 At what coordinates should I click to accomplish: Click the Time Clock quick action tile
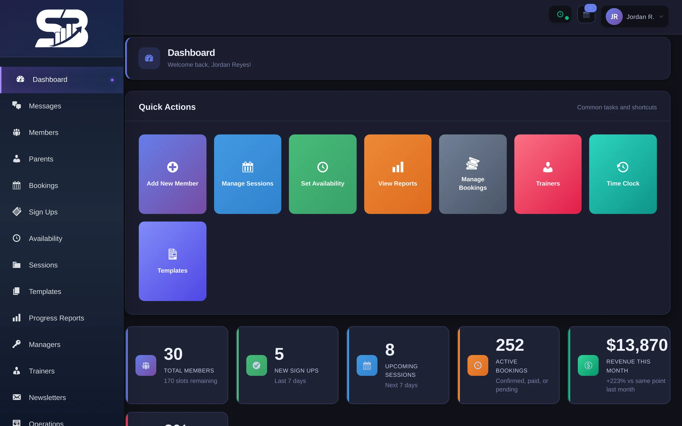coord(623,174)
